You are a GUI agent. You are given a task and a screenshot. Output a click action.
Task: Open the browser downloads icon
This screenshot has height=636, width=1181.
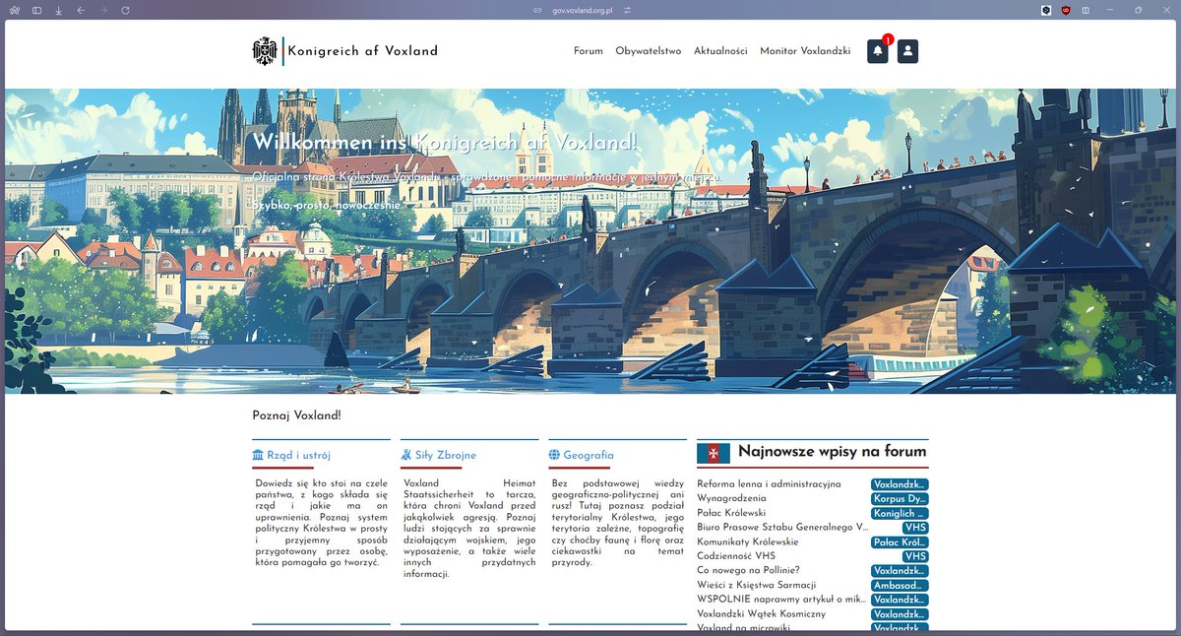click(58, 10)
